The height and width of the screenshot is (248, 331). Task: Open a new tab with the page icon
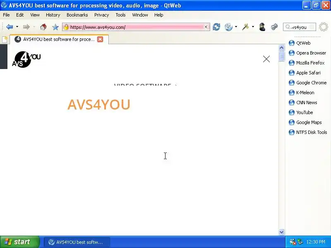5,39
